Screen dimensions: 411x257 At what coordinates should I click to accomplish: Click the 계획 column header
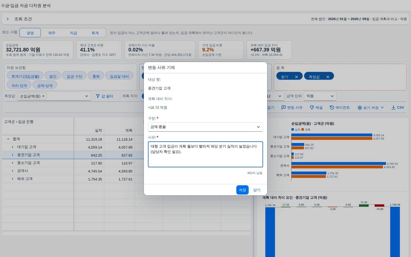119,130
